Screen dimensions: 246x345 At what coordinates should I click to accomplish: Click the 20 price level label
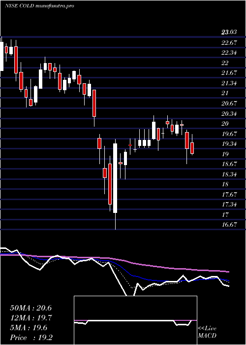(x=225, y=124)
